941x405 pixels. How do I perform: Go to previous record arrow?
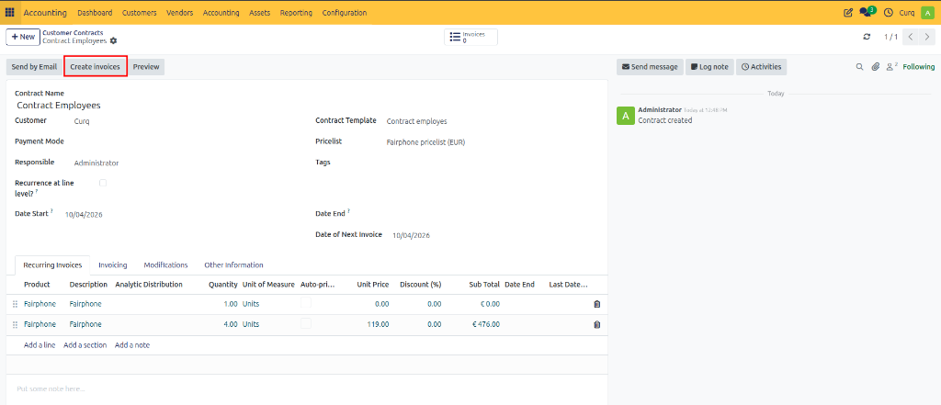(911, 37)
